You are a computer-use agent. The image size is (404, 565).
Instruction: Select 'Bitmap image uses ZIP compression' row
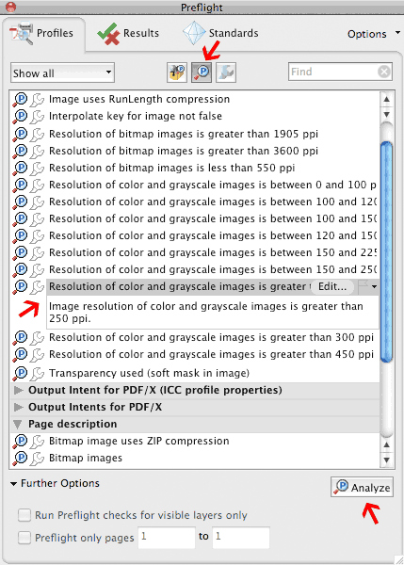[x=195, y=441]
